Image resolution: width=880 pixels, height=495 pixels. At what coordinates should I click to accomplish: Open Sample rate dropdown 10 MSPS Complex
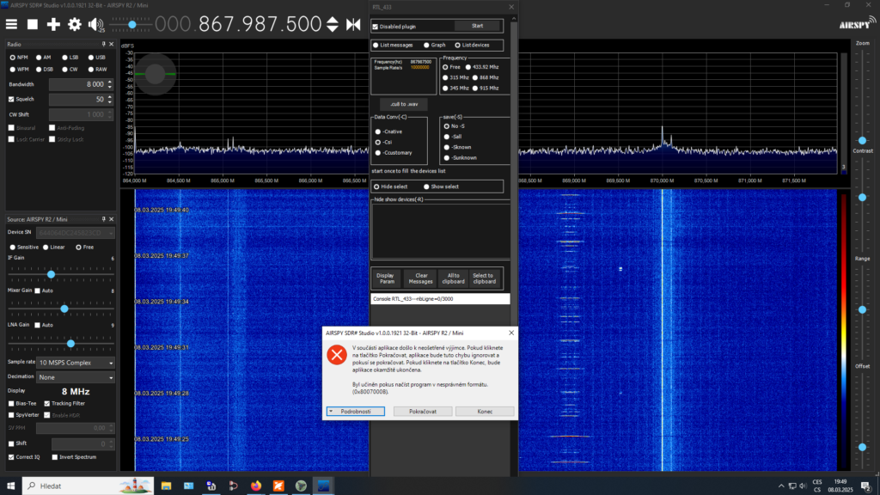(76, 363)
